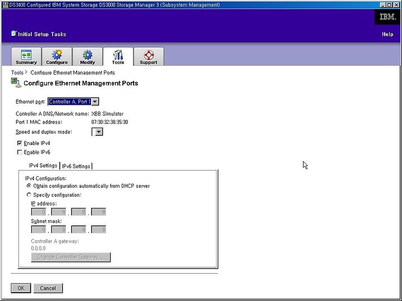
Task: Click the IBM logo
Action: (387, 17)
